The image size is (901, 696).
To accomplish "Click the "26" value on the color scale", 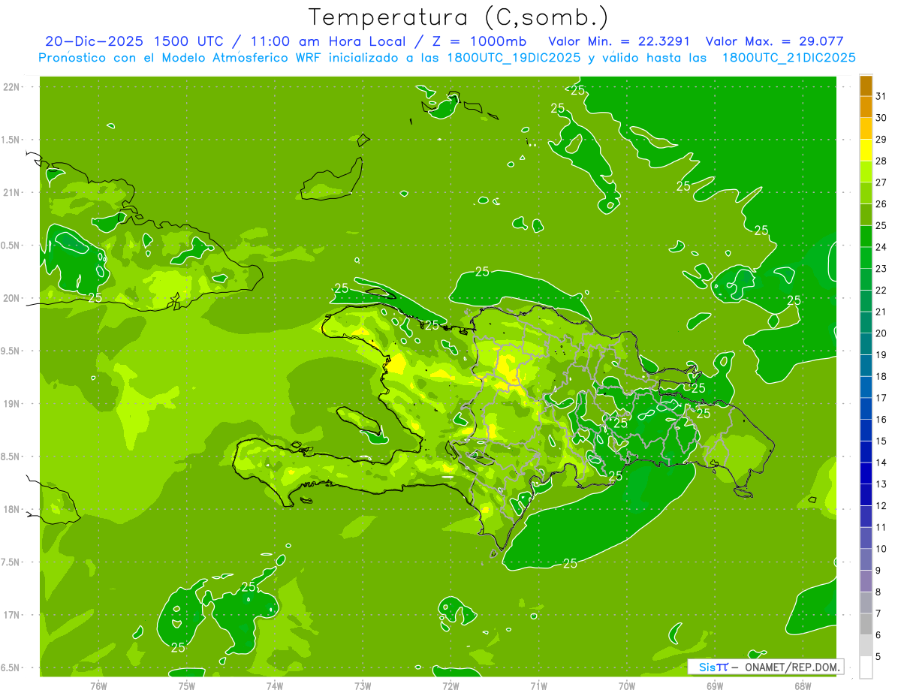I will (x=881, y=204).
